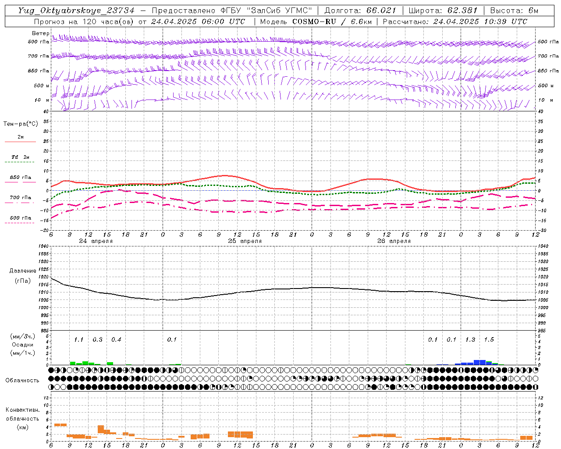Select the forecast start time 24.04.2025 06:00 UTC
This screenshot has height=449, width=561.
point(198,21)
